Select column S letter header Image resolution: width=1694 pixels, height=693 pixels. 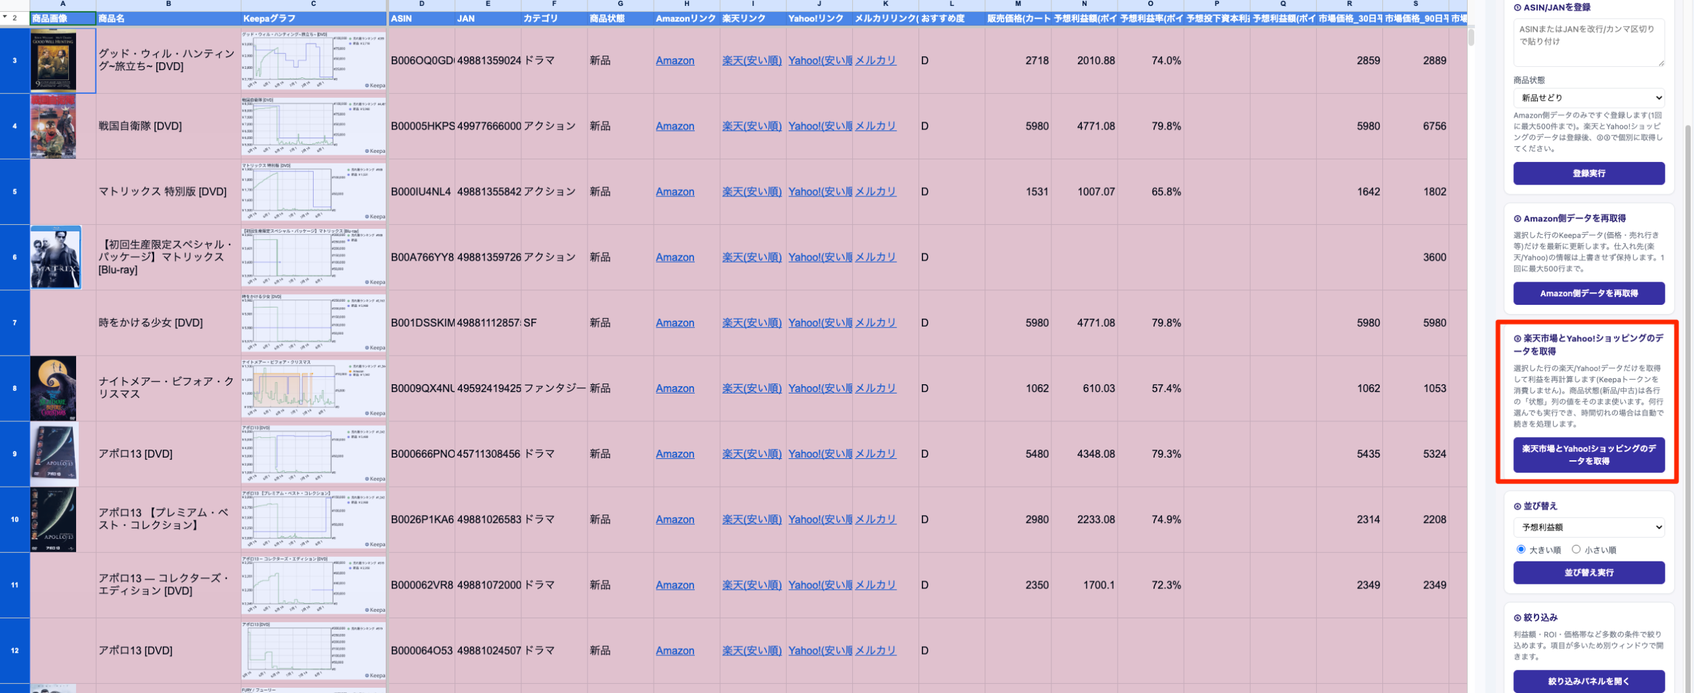[1415, 5]
